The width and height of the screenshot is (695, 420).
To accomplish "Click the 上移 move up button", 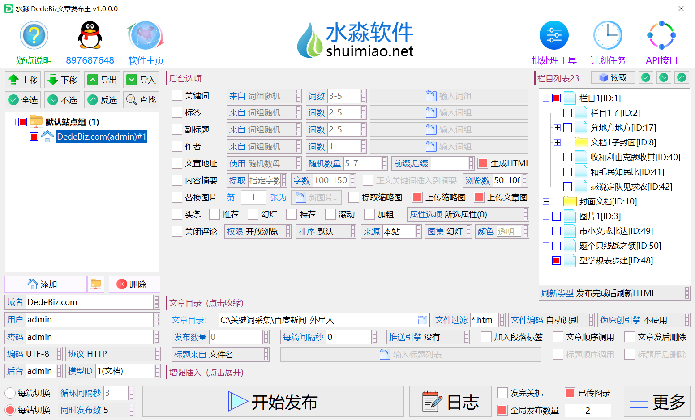I will coord(23,80).
